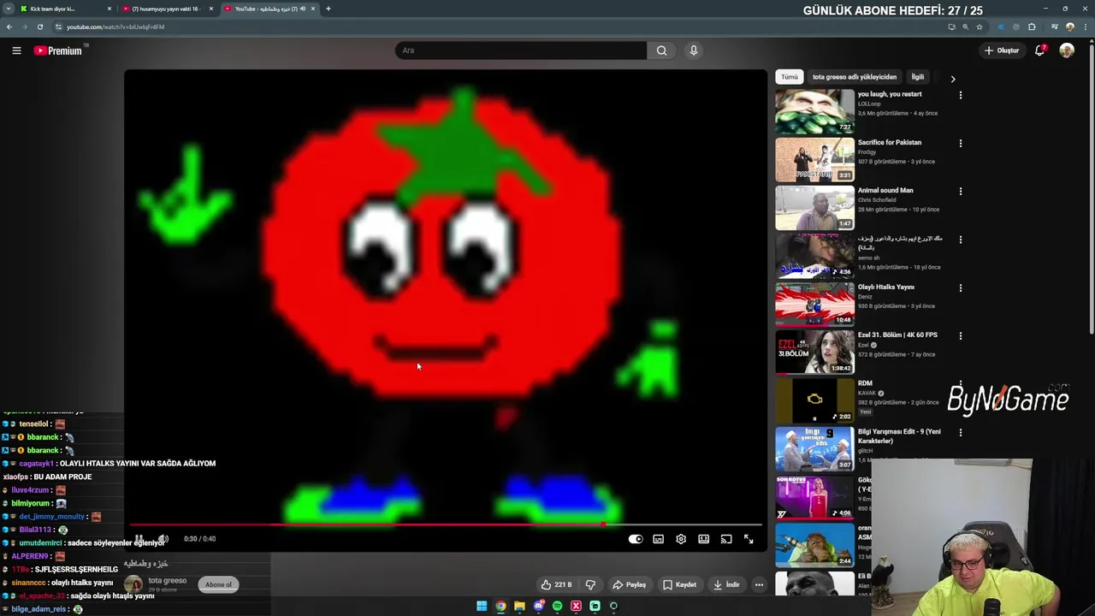
Task: Go to YouTube Premium home logo
Action: pyautogui.click(x=58, y=50)
